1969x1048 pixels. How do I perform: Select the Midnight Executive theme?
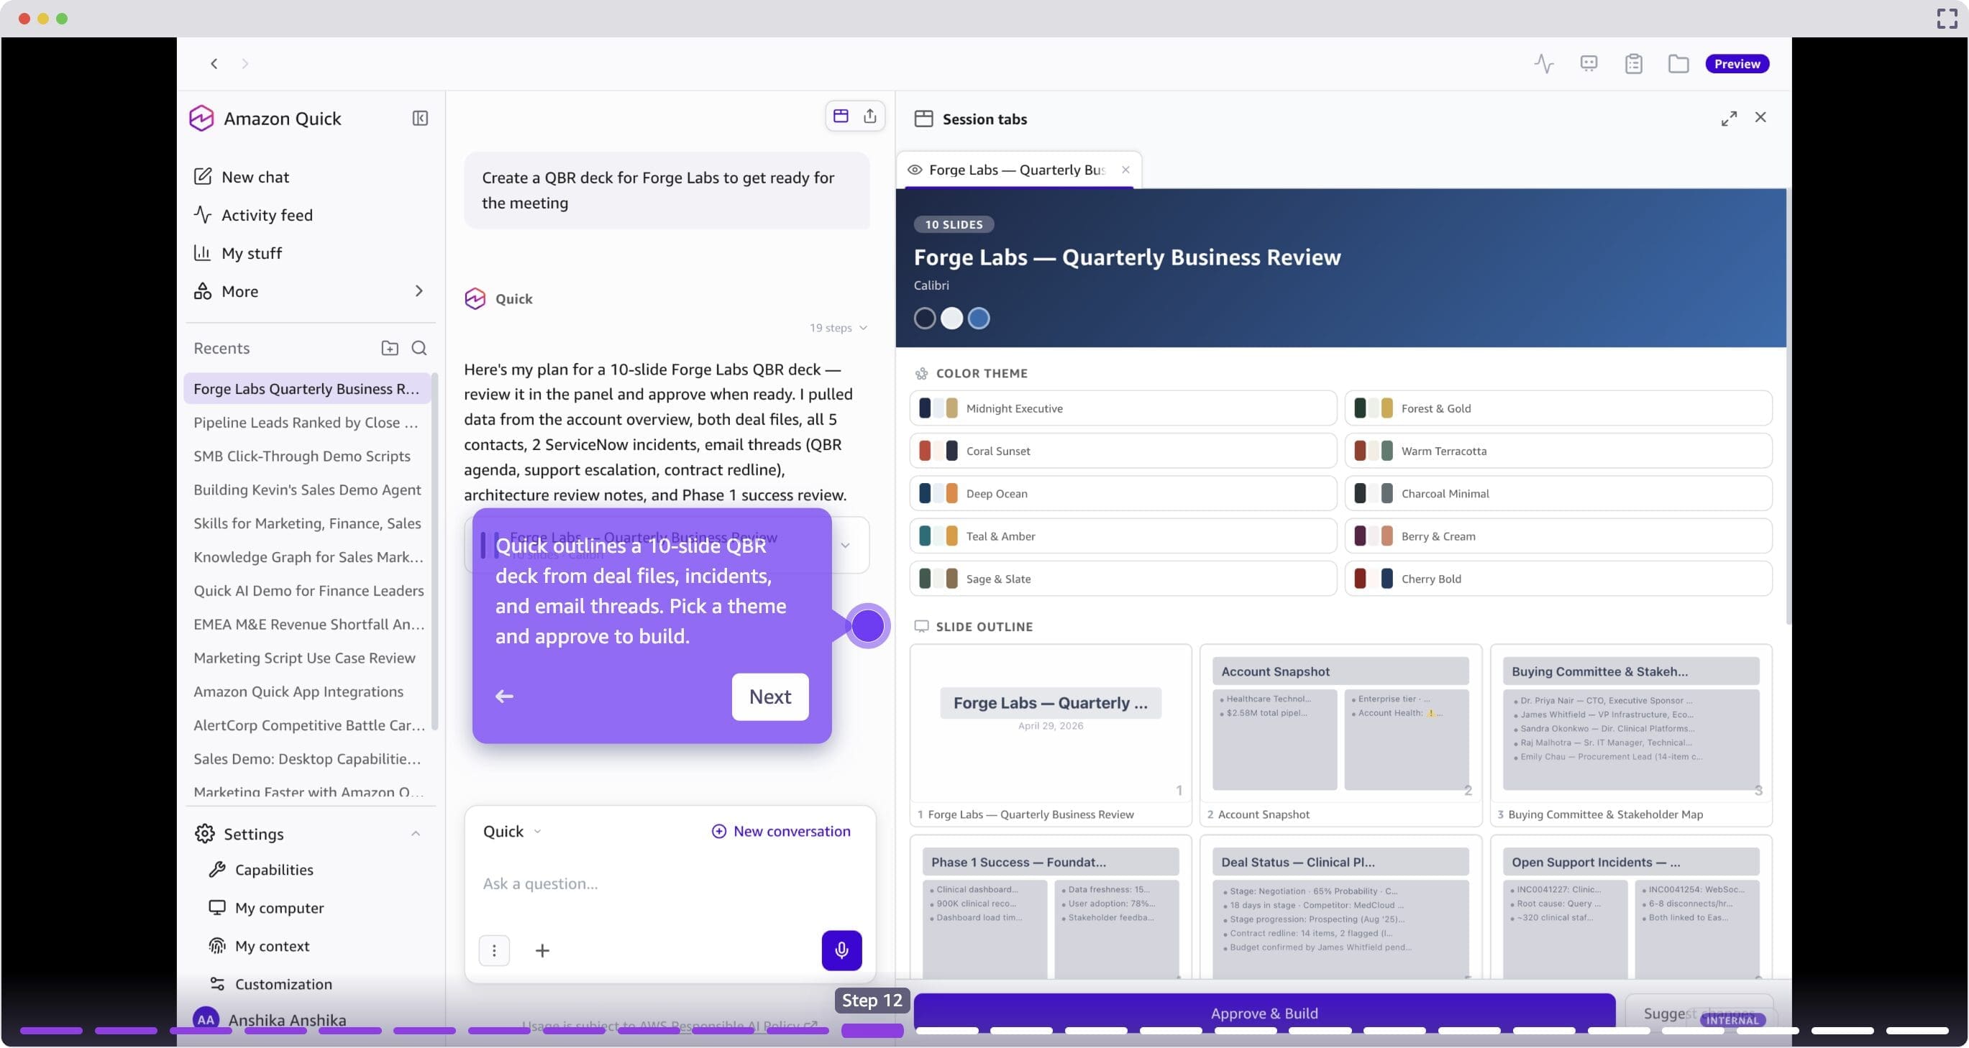point(1122,408)
